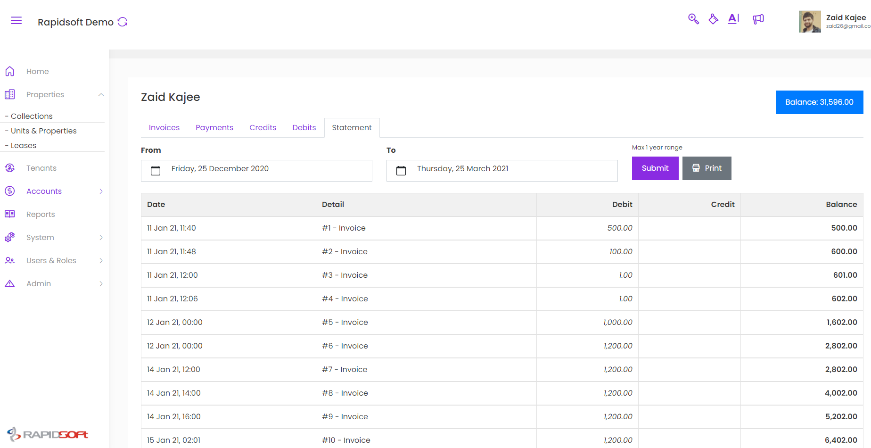Click the Submit button
Viewport: 871px width, 448px height.
[655, 168]
